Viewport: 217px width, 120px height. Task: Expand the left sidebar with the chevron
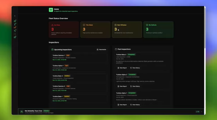tap(15, 16)
